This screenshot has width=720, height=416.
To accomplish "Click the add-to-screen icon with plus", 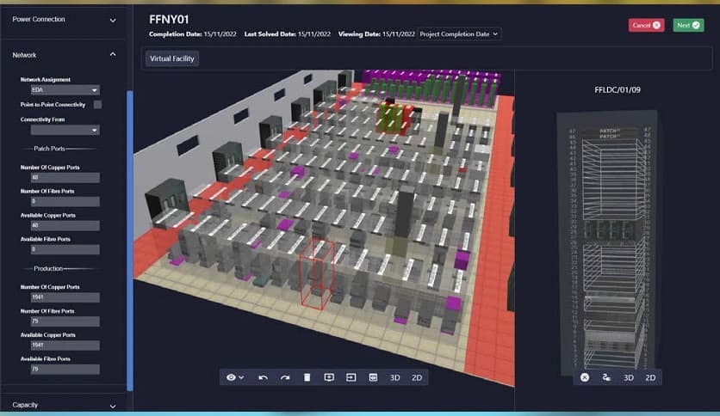I will (x=329, y=377).
